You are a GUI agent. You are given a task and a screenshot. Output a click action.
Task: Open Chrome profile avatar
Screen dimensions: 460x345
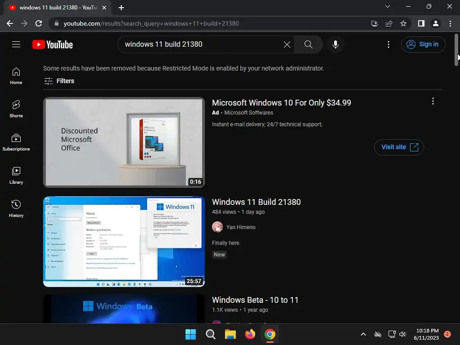[x=436, y=23]
